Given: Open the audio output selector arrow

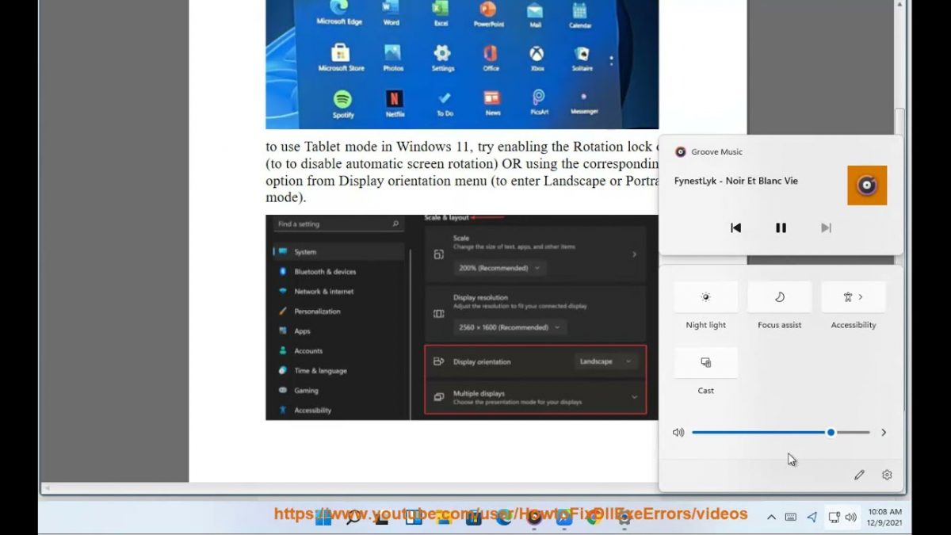Looking at the screenshot, I should [x=884, y=432].
